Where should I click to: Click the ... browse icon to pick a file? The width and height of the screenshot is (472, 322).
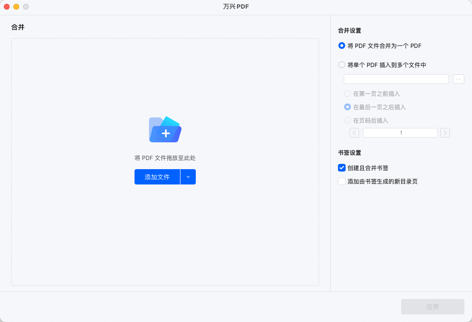[458, 79]
